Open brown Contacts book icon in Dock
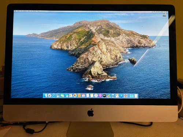 pos(79,96)
